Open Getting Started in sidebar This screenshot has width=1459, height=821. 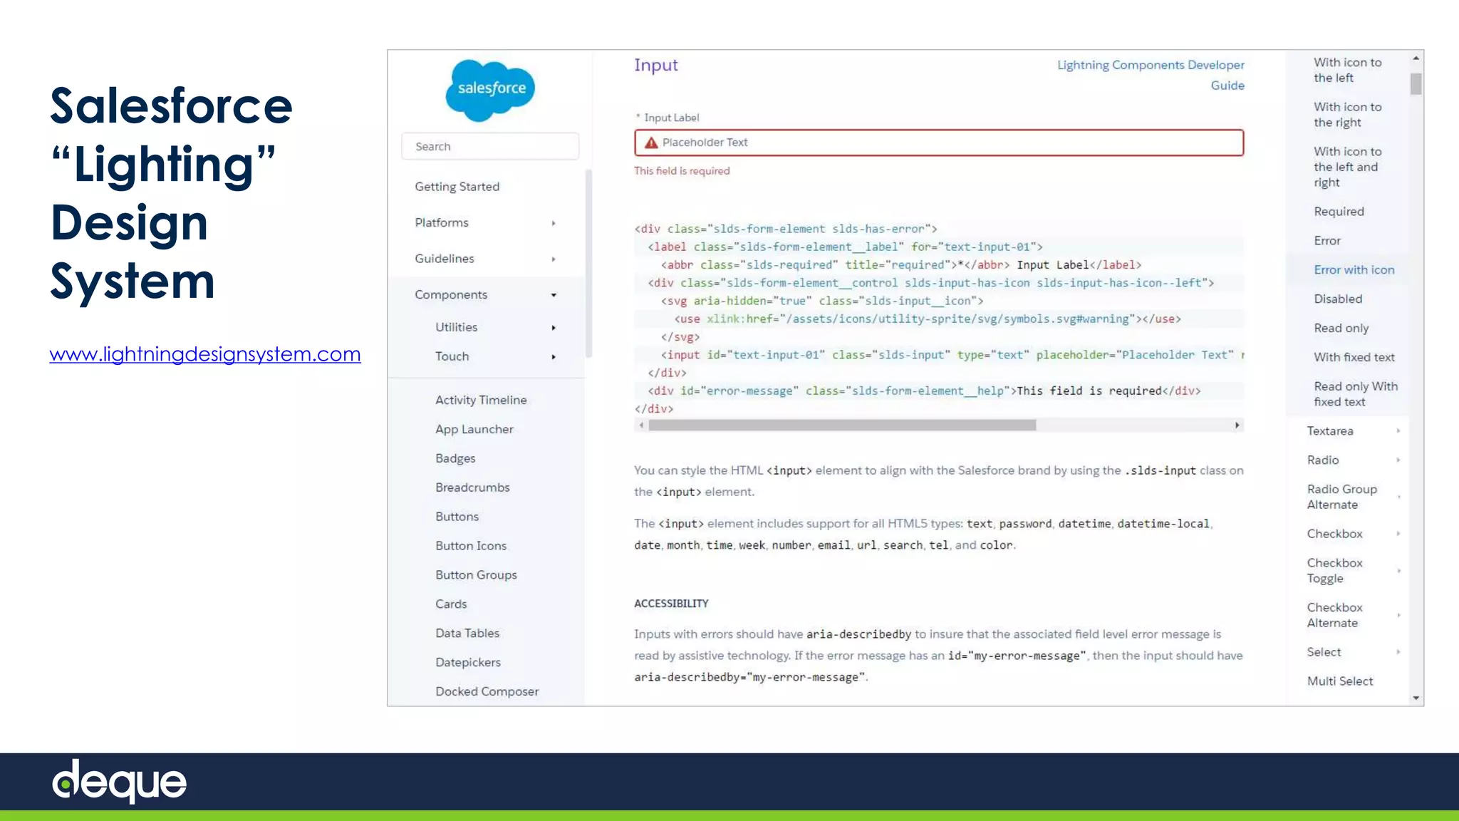click(x=457, y=187)
